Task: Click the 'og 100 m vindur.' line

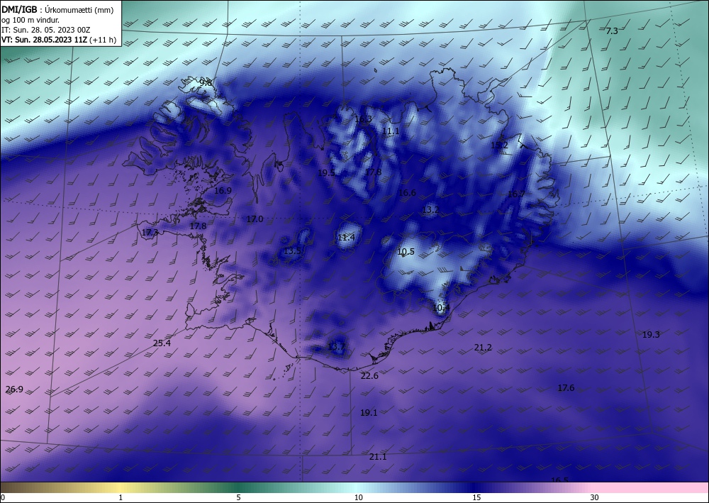Action: [30, 20]
